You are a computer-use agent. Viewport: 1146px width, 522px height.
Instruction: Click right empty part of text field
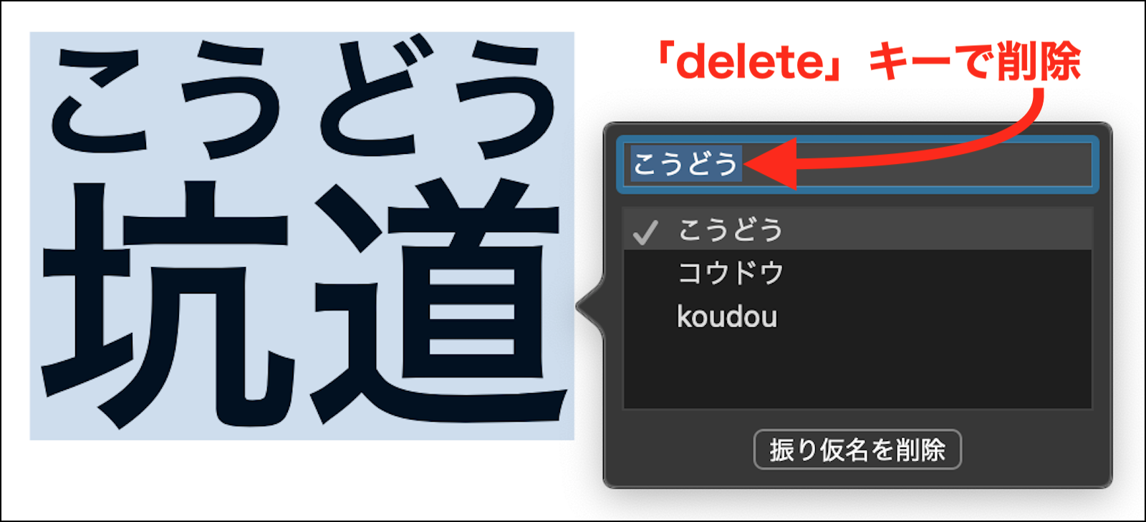tap(945, 164)
